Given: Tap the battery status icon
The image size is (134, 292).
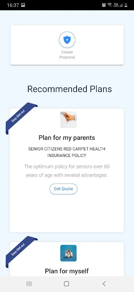Looking at the screenshot, I should coord(126,5).
